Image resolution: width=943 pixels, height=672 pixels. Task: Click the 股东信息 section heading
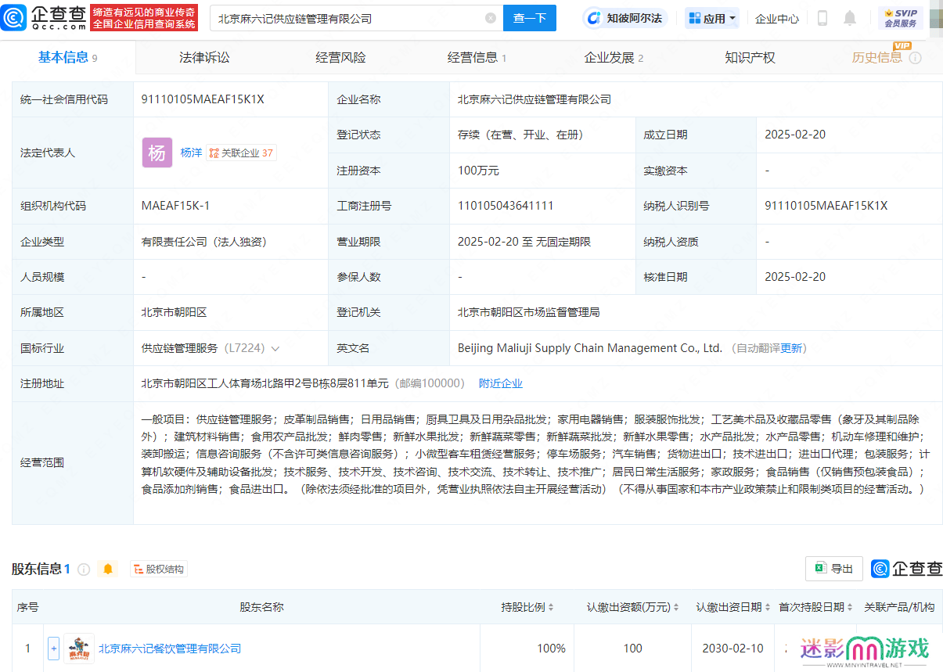pos(37,570)
